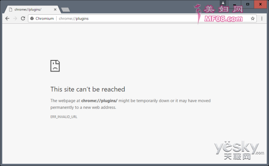Image resolution: width=269 pixels, height=166 pixels.
Task: Open the Chromium three-dot menu
Action: click(262, 18)
